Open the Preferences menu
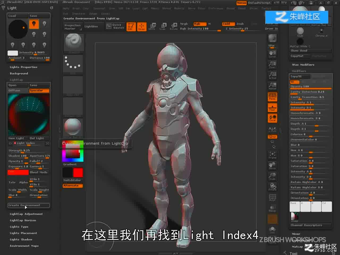 pyautogui.click(x=216, y=8)
